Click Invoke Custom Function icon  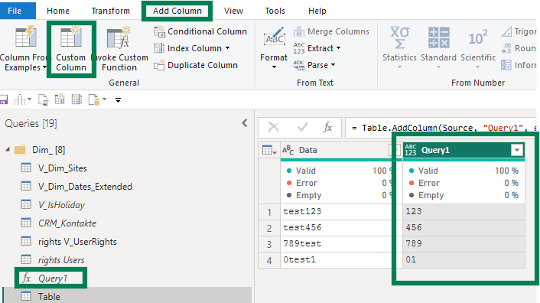pos(119,37)
